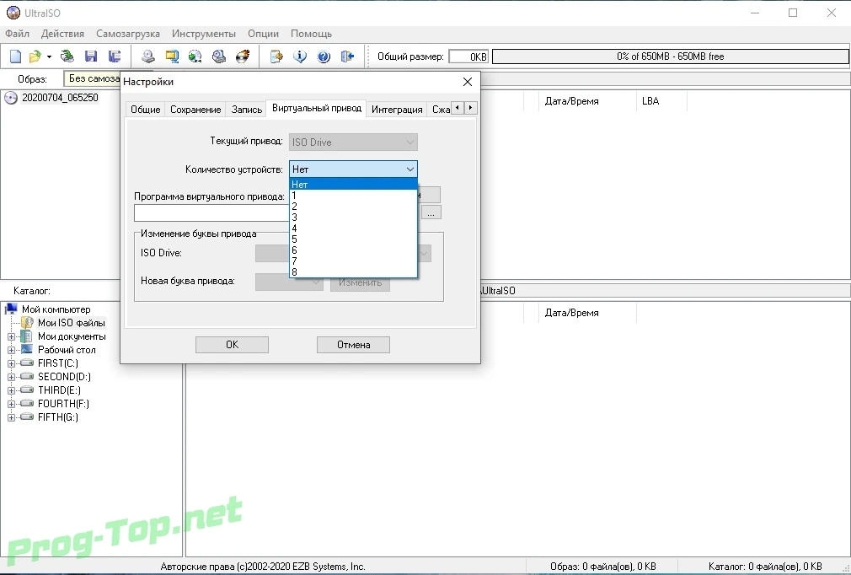851x575 pixels.
Task: Open the Инструменты menu
Action: point(204,34)
